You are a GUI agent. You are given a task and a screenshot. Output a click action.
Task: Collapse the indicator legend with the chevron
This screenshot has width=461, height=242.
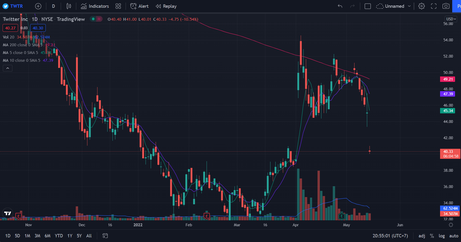[8, 68]
